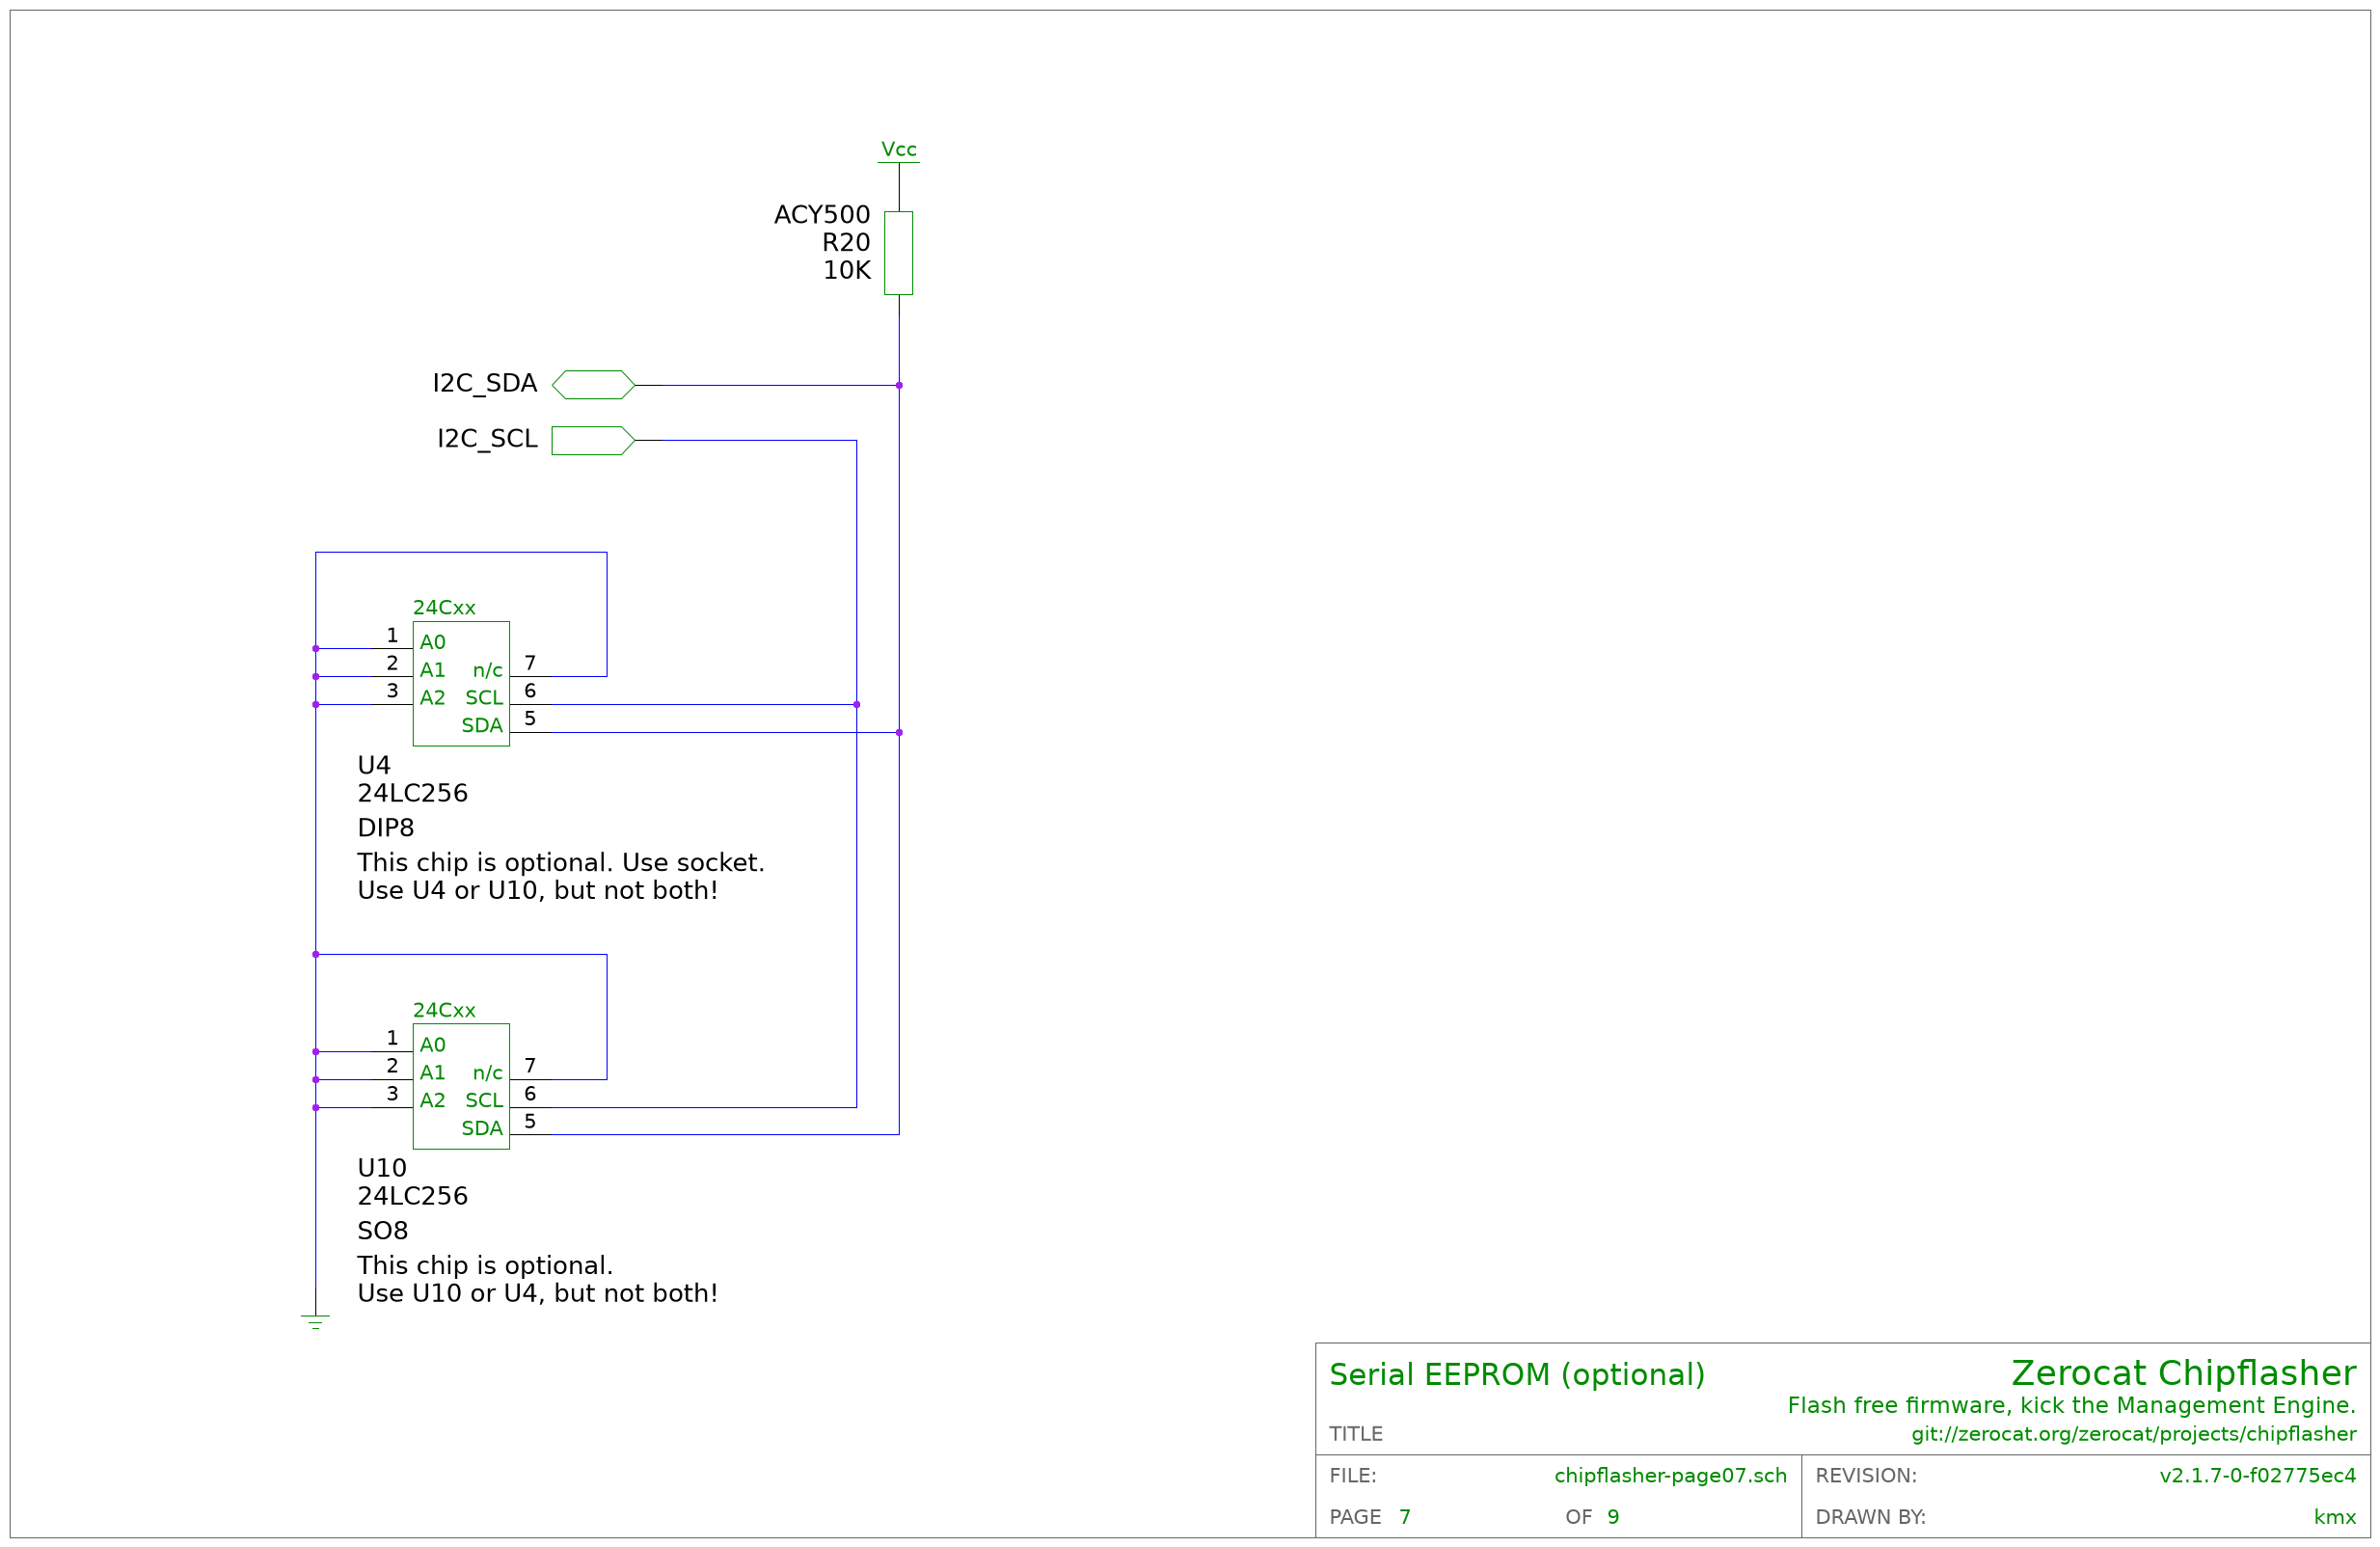Click the SDA pin label on U4
This screenshot has width=2380, height=1547.
(x=482, y=726)
